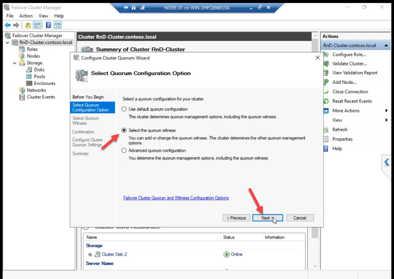Click the Cluster Events icon in tree
The width and height of the screenshot is (394, 279).
point(22,97)
